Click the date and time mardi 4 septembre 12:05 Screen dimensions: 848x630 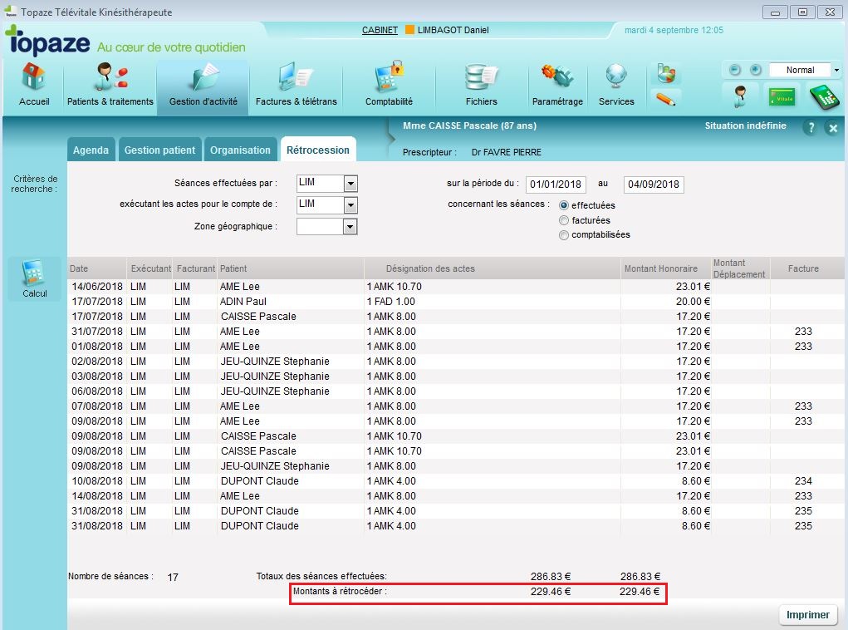pyautogui.click(x=674, y=30)
